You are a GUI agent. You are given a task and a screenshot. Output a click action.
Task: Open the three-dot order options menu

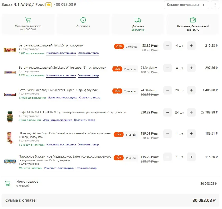pyautogui.click(x=215, y=5)
